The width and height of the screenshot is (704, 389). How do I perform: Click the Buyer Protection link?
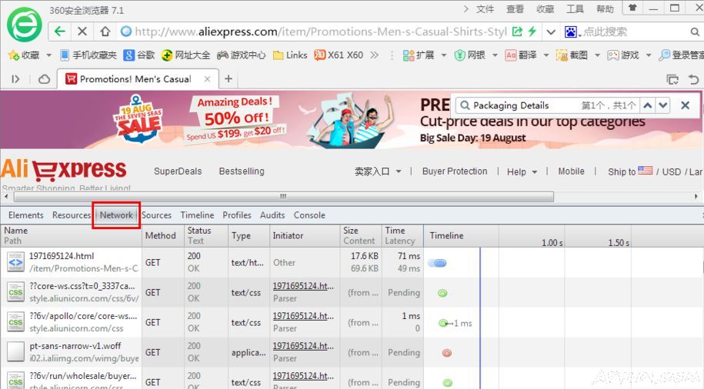click(x=454, y=171)
